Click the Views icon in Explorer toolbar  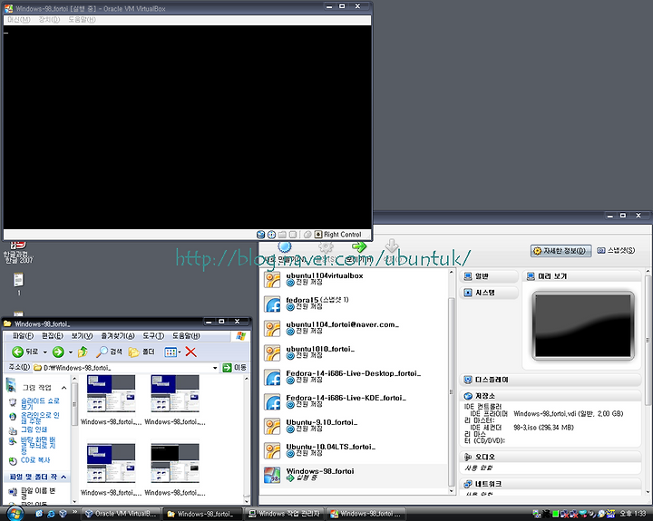(171, 352)
